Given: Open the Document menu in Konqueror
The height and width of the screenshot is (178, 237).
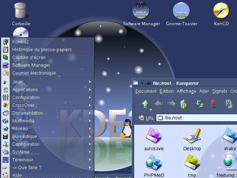Looking at the screenshot, I should (x=146, y=91).
